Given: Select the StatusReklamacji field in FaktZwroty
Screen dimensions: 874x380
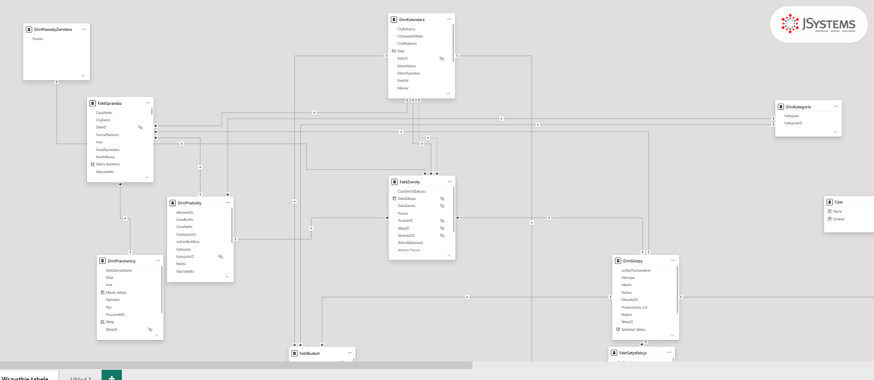Looking at the screenshot, I should point(410,243).
